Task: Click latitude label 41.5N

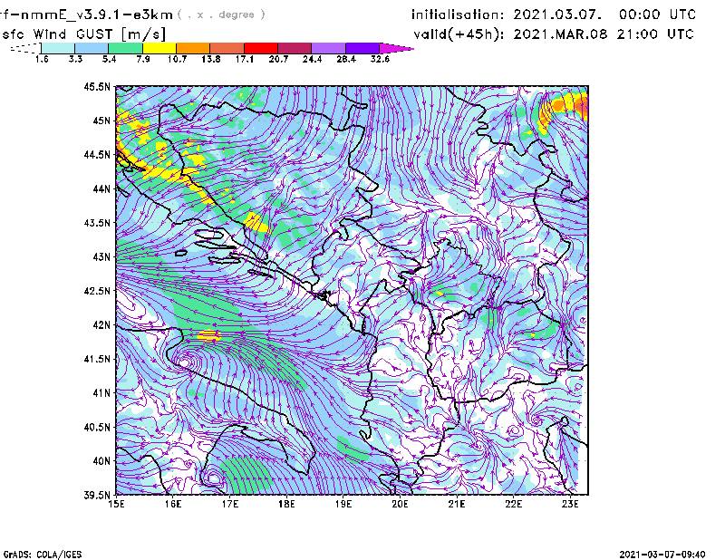Action: (x=97, y=359)
